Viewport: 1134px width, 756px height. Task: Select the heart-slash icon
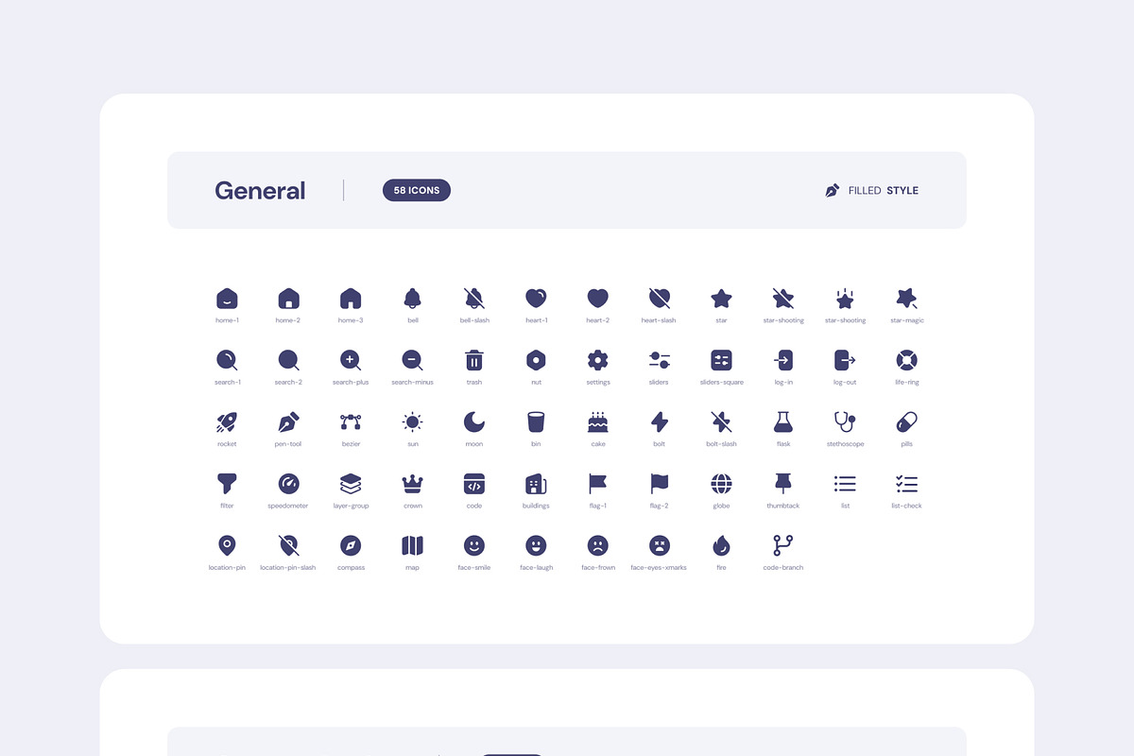(x=659, y=299)
